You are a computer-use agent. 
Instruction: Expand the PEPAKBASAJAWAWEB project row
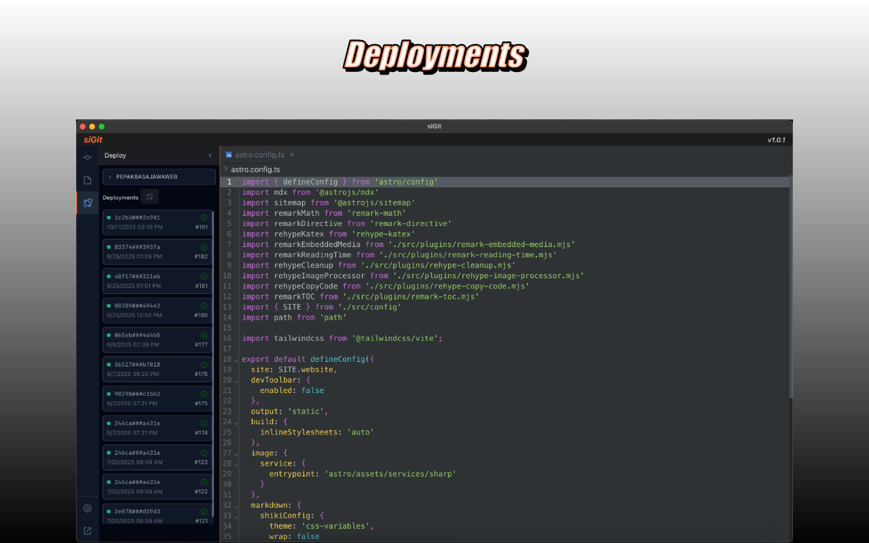159,176
